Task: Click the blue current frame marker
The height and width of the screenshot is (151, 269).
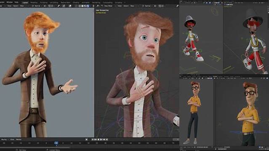Action: tap(56, 143)
